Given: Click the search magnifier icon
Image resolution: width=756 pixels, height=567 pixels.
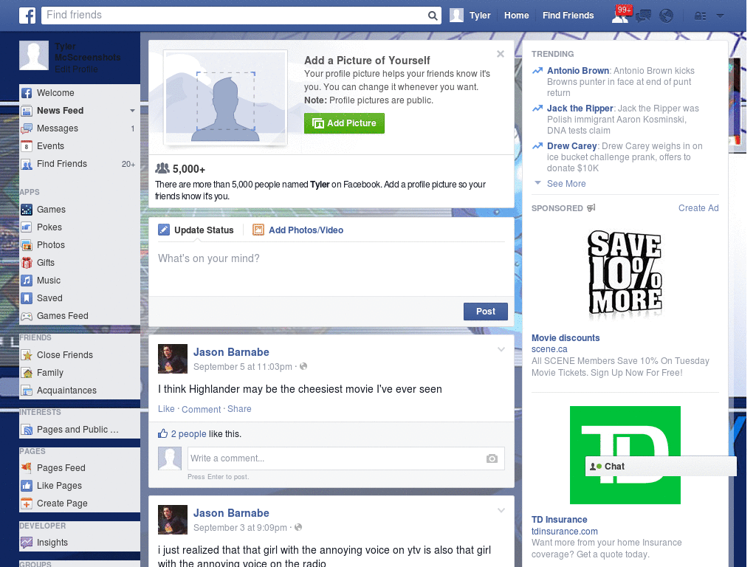Looking at the screenshot, I should 433,16.
